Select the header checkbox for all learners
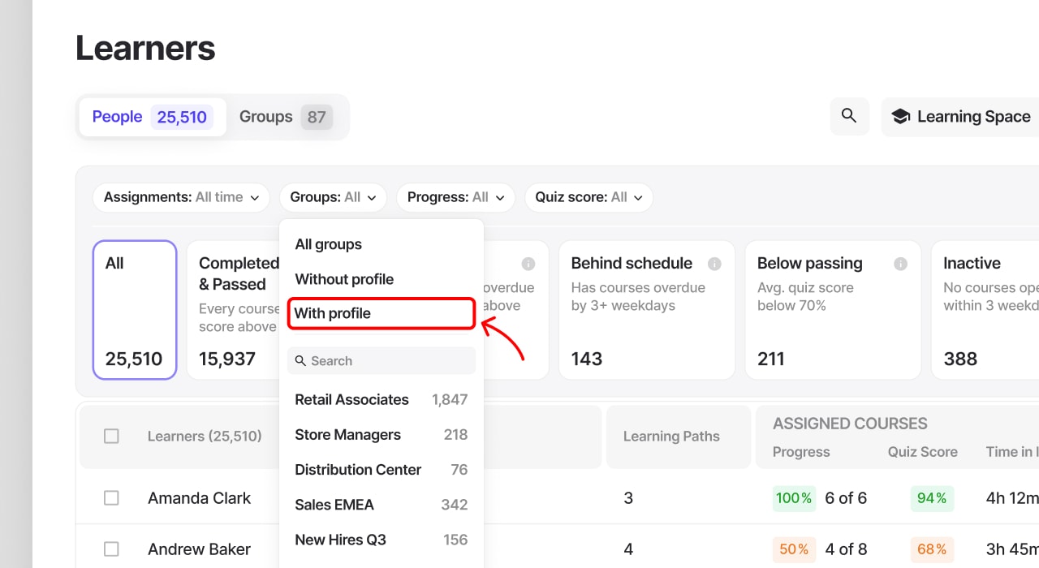 [111, 437]
